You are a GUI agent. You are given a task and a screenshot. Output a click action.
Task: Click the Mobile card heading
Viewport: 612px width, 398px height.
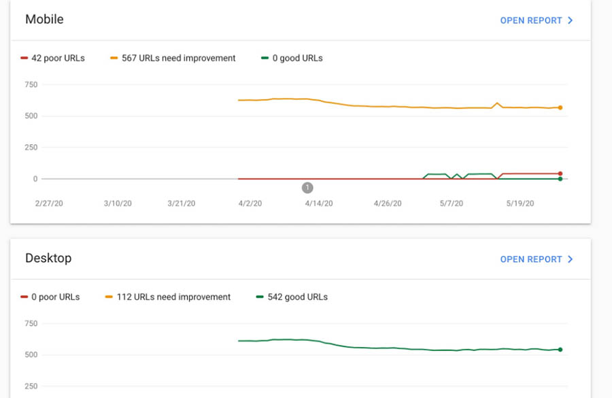coord(44,19)
